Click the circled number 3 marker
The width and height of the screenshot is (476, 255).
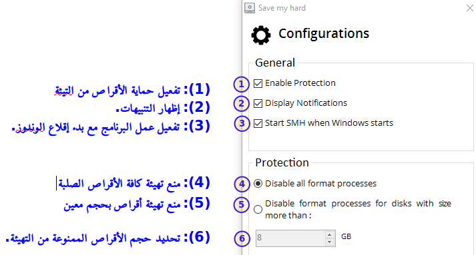click(242, 124)
